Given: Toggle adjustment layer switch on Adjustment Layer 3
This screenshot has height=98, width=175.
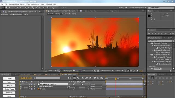Looking at the screenshot, I should tap(82, 84).
